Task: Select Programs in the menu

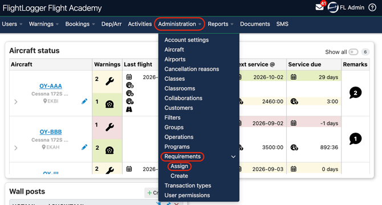Action: point(177,147)
